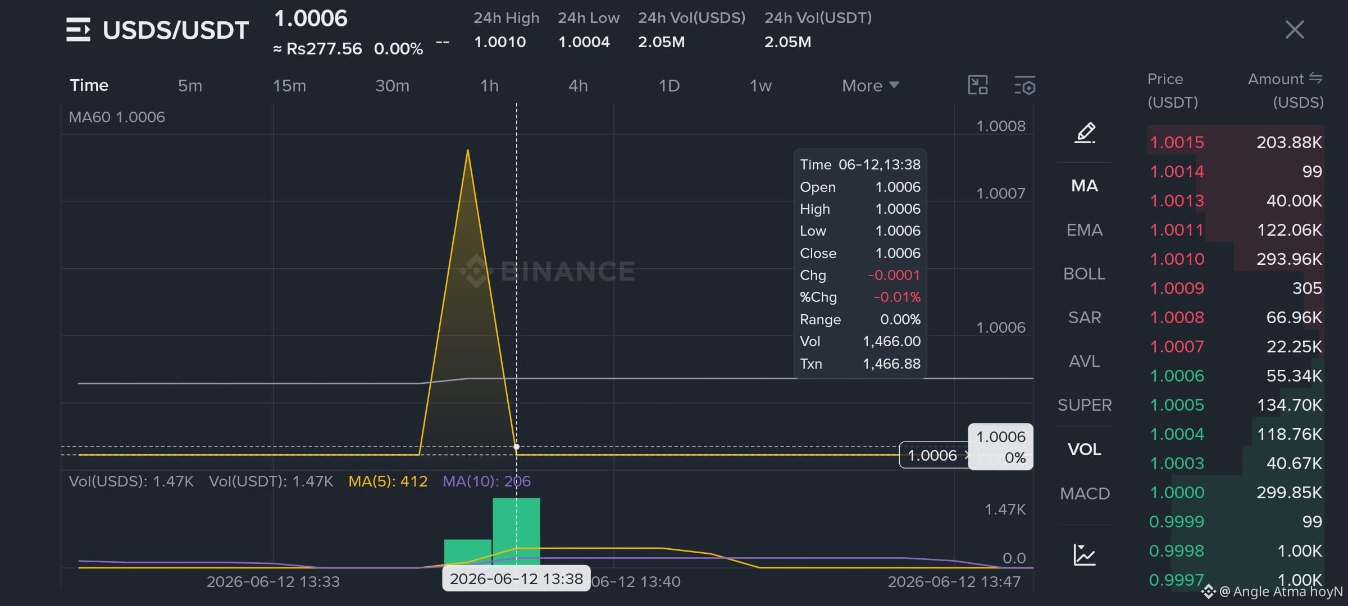Select the drawing pencil tool
The width and height of the screenshot is (1348, 606).
(x=1085, y=132)
